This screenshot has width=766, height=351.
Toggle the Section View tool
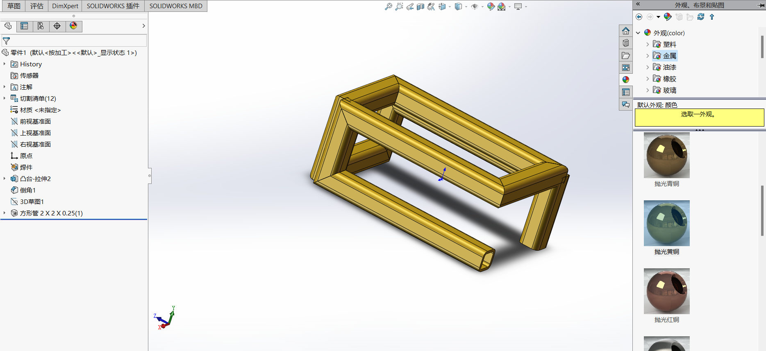click(421, 7)
